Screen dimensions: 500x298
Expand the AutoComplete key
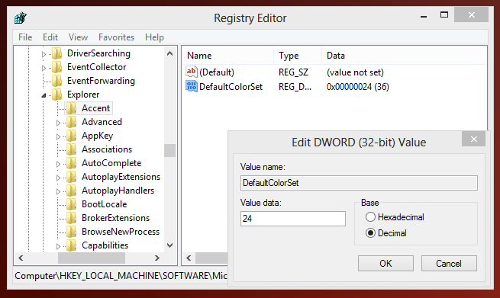coord(58,164)
